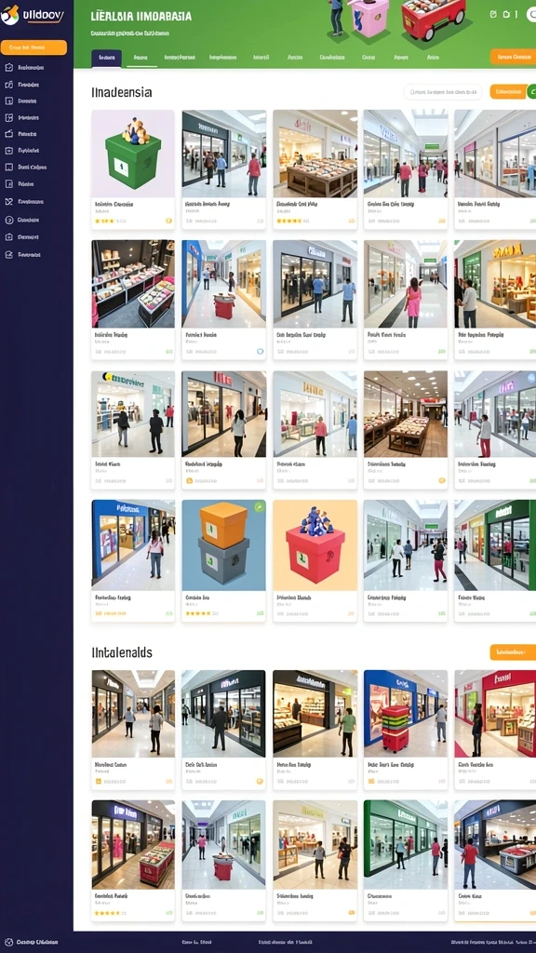536x953 pixels.
Task: Select the underlined second header tab
Action: (141, 58)
